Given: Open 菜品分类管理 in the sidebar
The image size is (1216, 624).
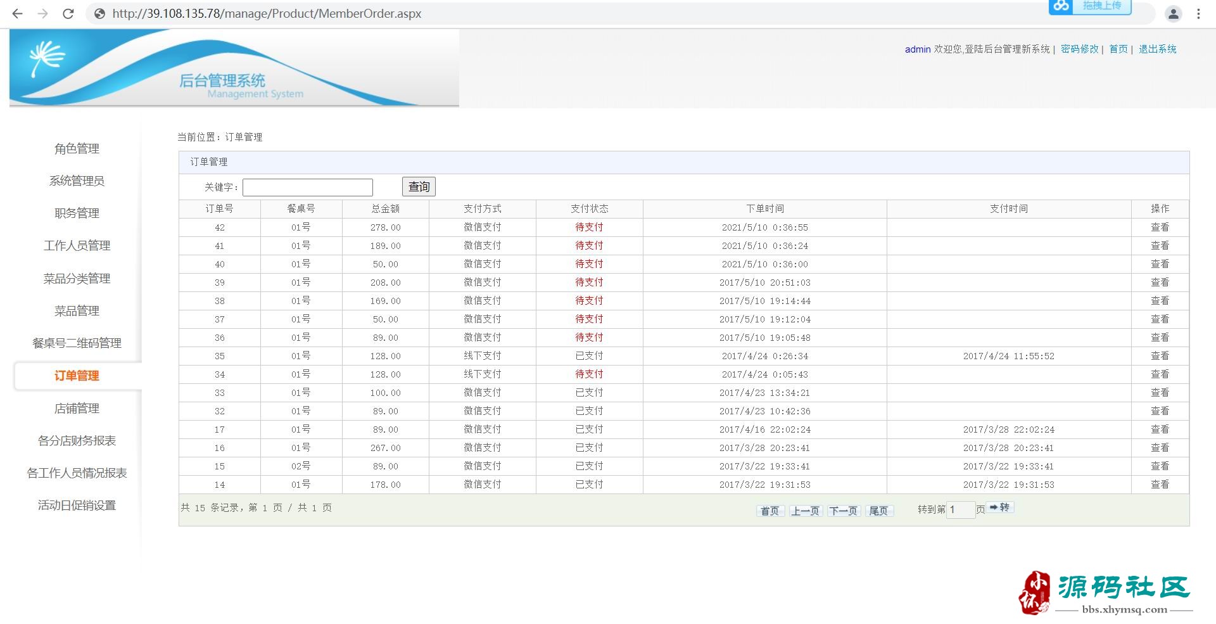Looking at the screenshot, I should pyautogui.click(x=77, y=278).
